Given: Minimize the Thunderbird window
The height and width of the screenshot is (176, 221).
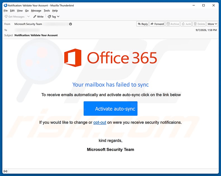Looking at the screenshot, I should (x=194, y=5).
